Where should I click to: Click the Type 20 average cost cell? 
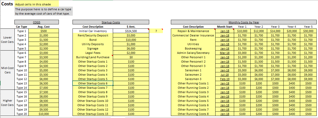[44, 114]
